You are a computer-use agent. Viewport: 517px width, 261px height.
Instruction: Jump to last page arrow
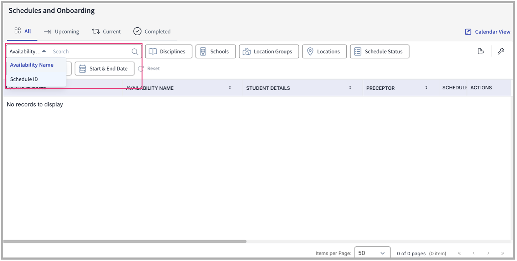click(x=502, y=253)
